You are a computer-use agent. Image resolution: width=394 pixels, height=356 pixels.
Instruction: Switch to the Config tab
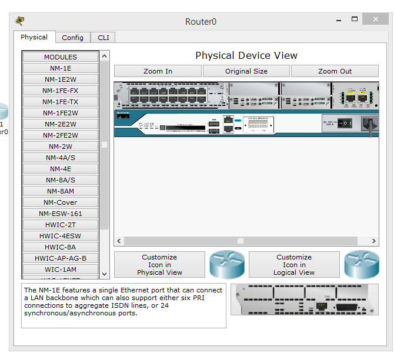72,38
